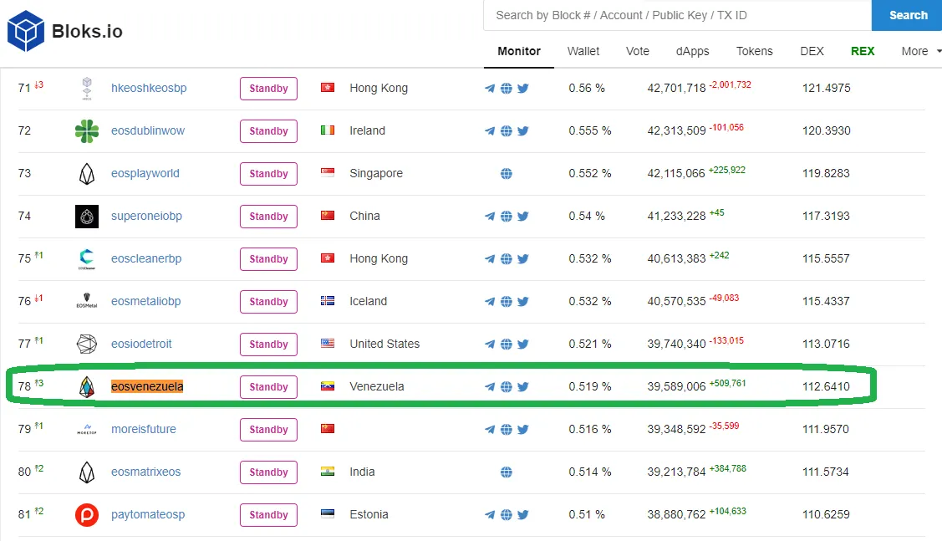This screenshot has height=541, width=942.
Task: Open the DEX tab
Action: tap(812, 52)
